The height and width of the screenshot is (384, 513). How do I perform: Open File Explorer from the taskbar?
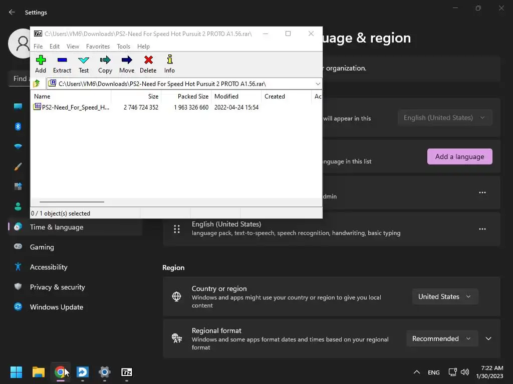38,372
